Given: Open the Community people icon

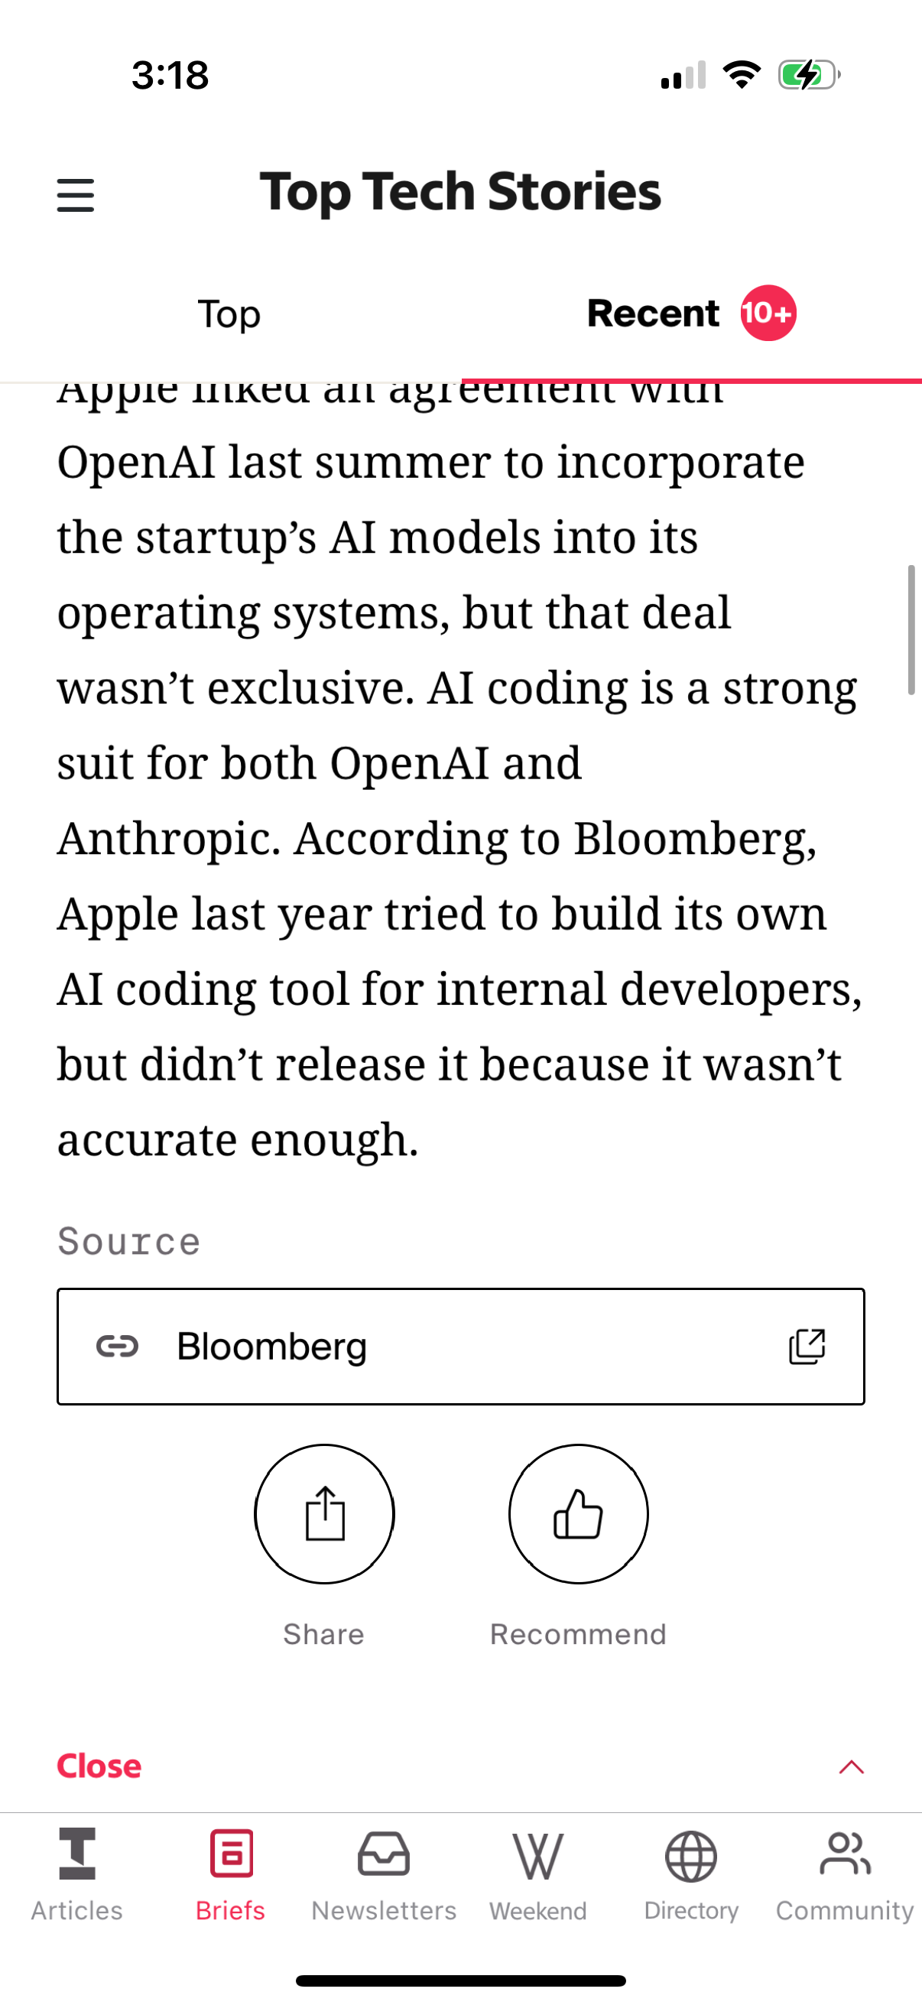Looking at the screenshot, I should tap(844, 1860).
